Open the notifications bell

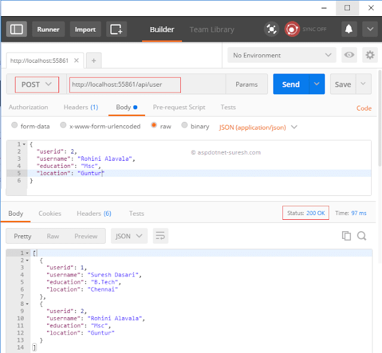349,29
